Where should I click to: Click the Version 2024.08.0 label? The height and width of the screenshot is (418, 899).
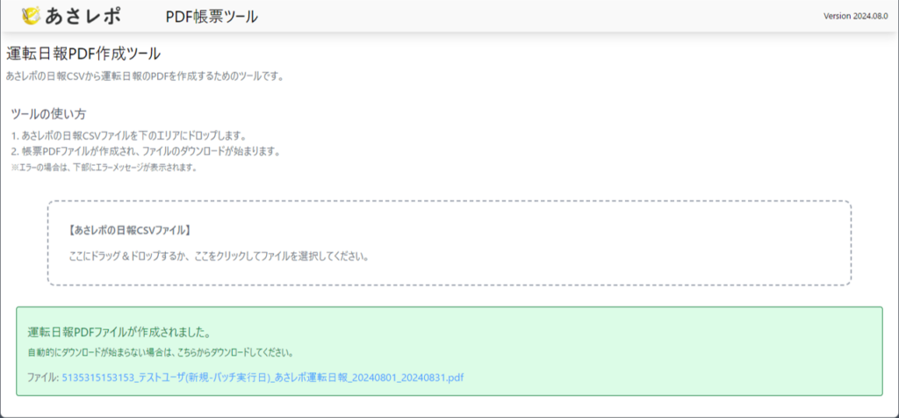point(855,16)
